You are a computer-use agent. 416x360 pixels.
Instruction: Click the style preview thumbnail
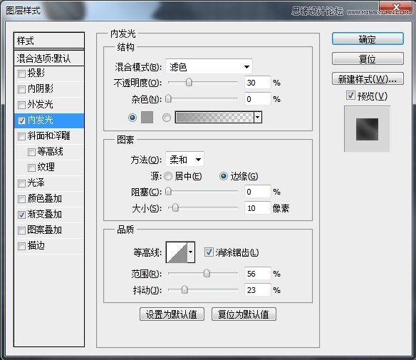[367, 129]
